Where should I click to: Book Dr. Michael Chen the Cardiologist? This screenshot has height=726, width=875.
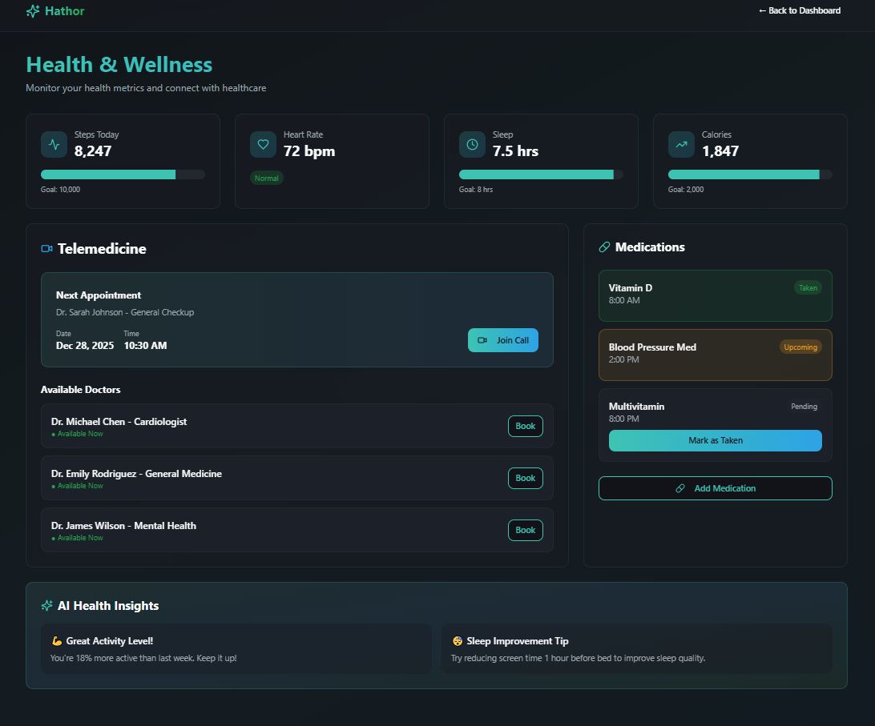point(525,426)
